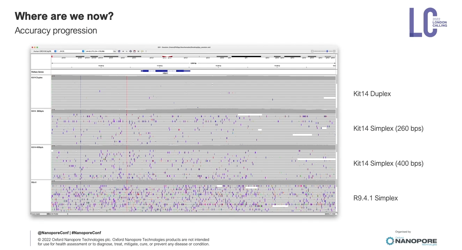Select the Kit14 Duplex track name
Image resolution: width=462 pixels, height=250 pixels.
[37, 78]
